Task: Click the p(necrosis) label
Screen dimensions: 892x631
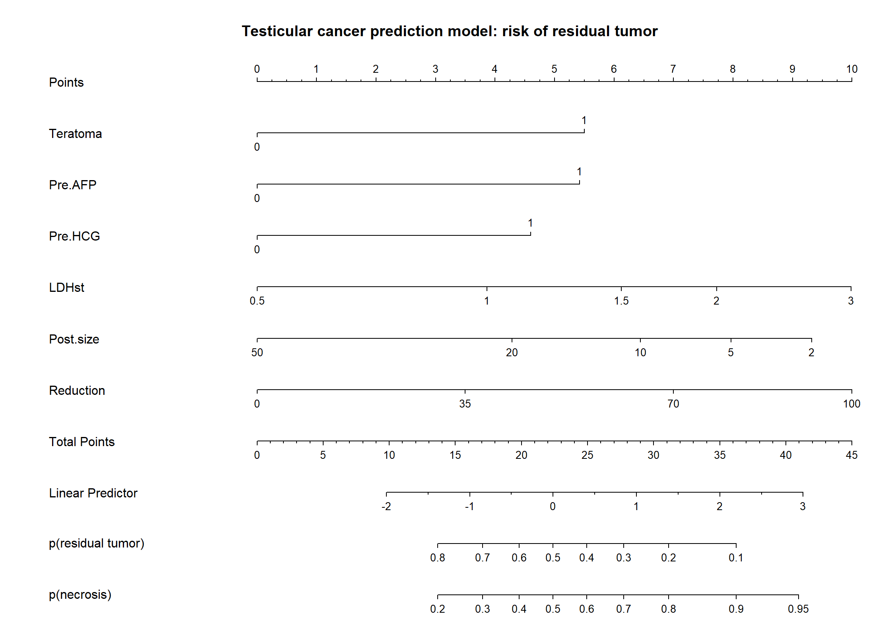Action: point(80,595)
